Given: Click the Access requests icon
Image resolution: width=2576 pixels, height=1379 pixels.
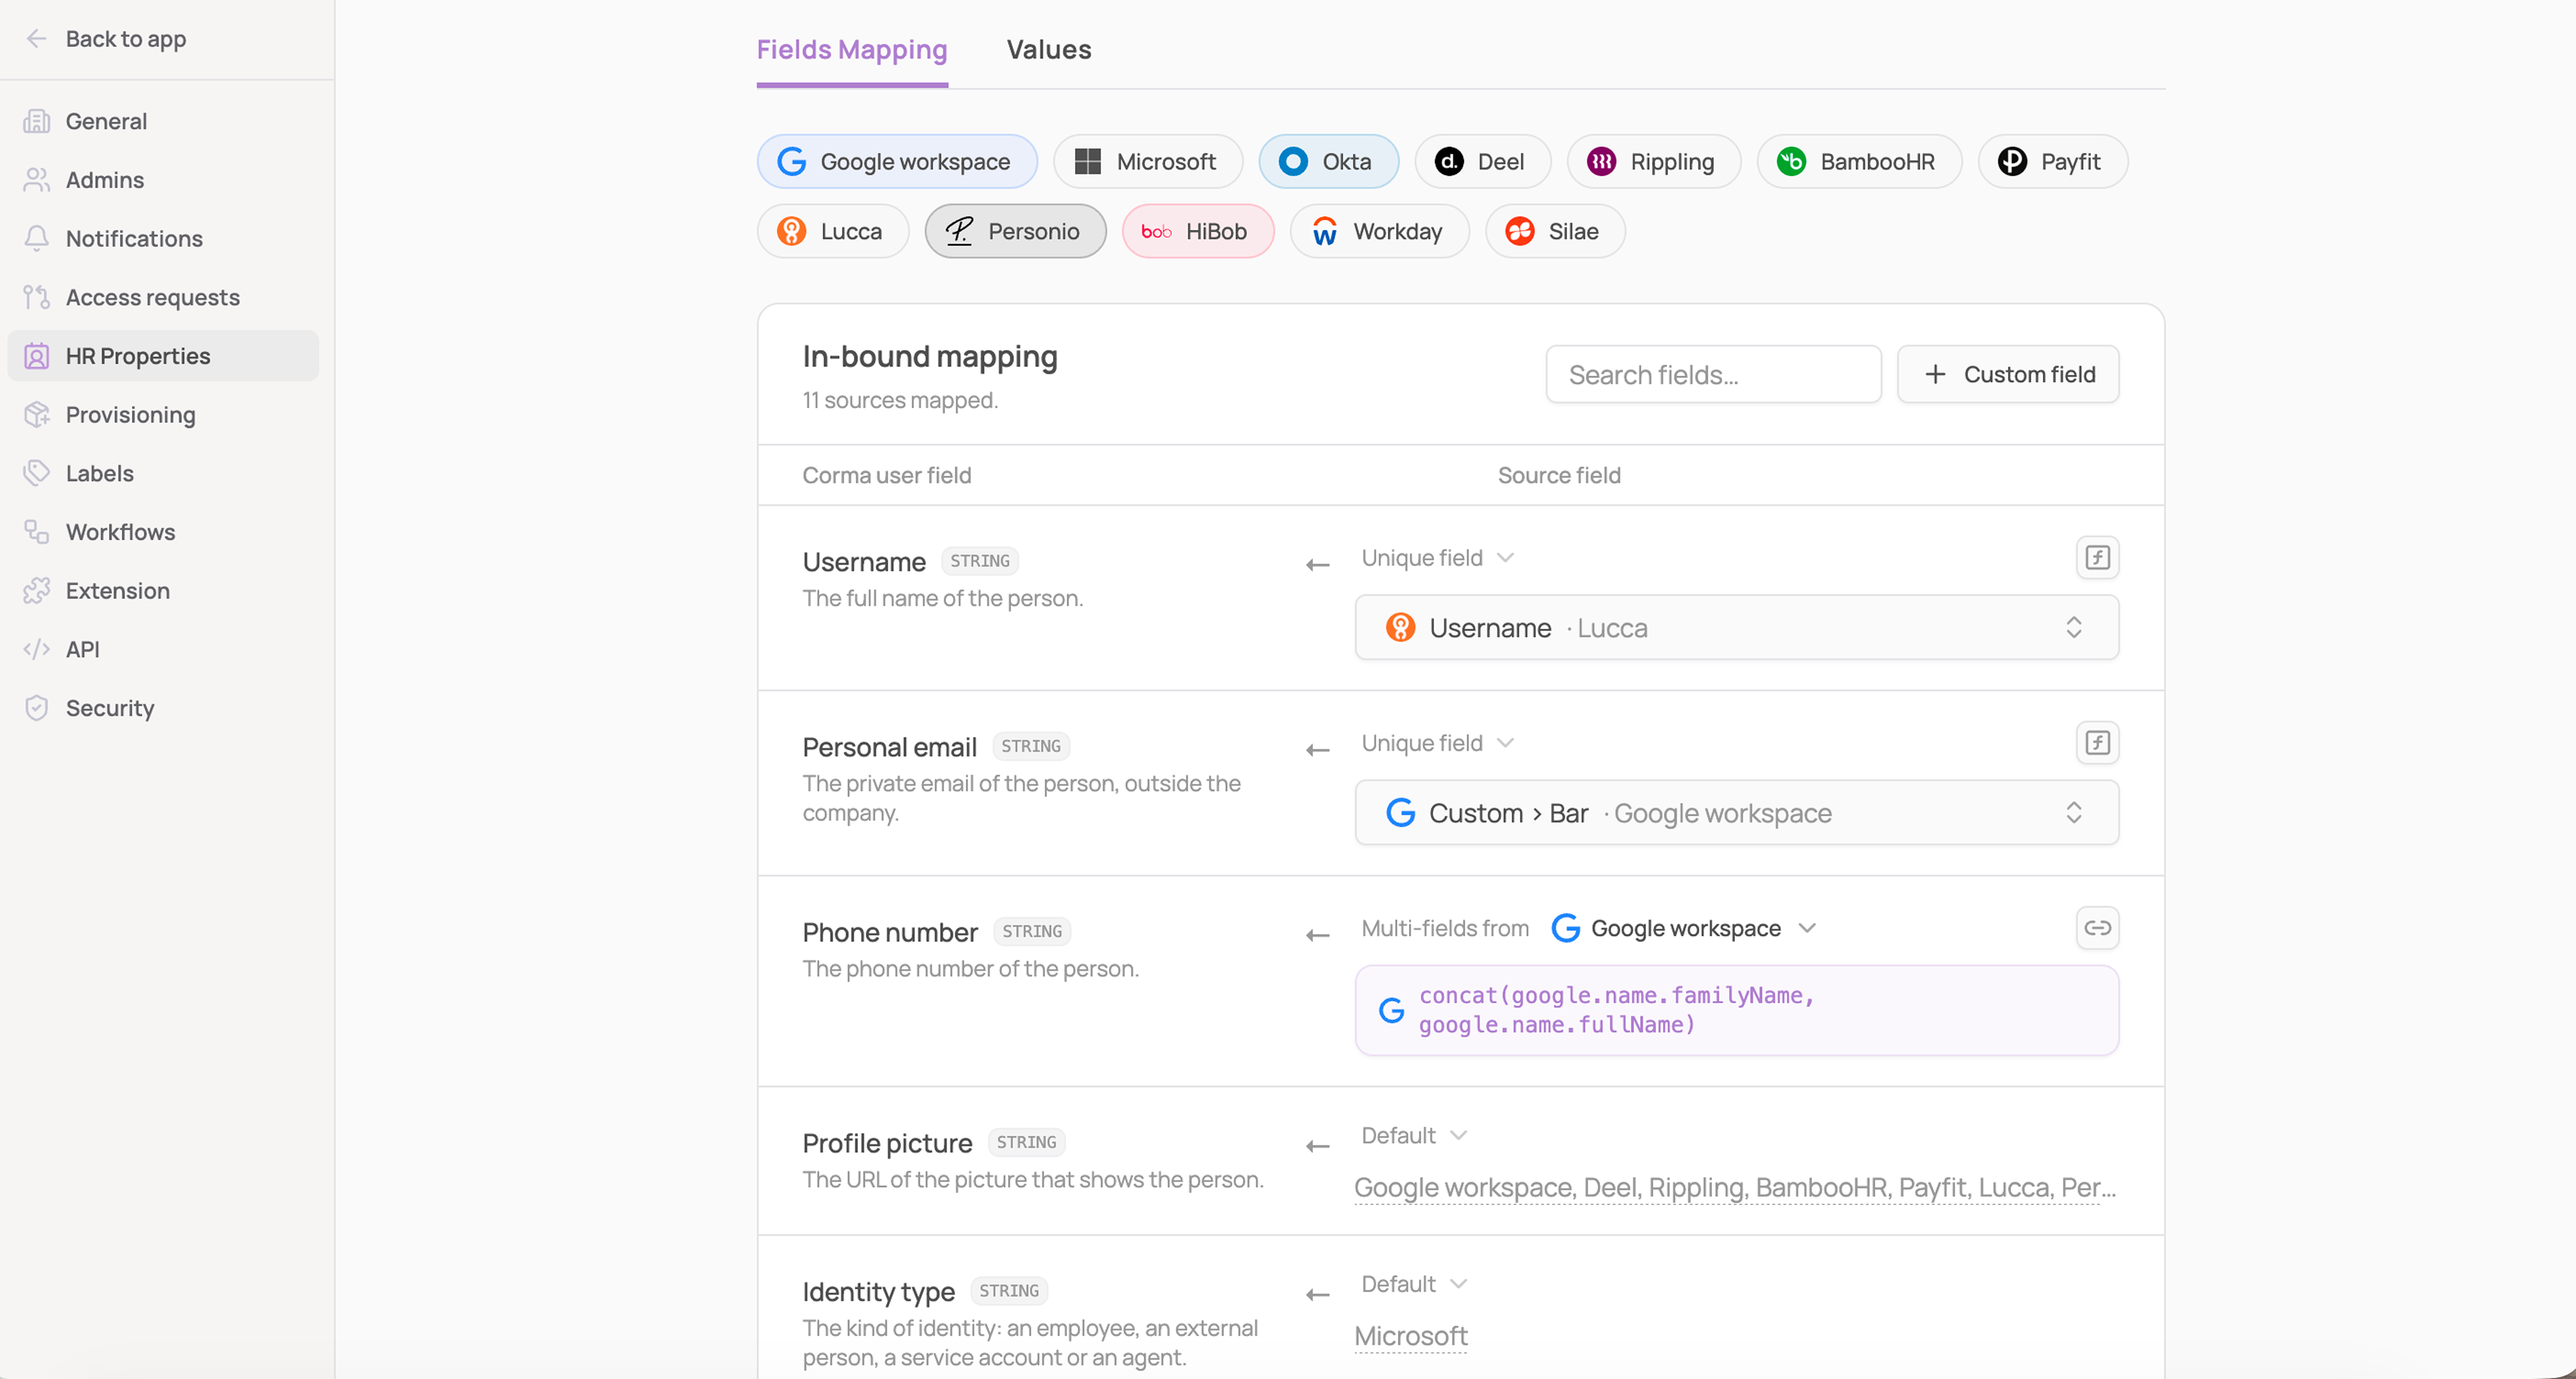Looking at the screenshot, I should point(37,297).
